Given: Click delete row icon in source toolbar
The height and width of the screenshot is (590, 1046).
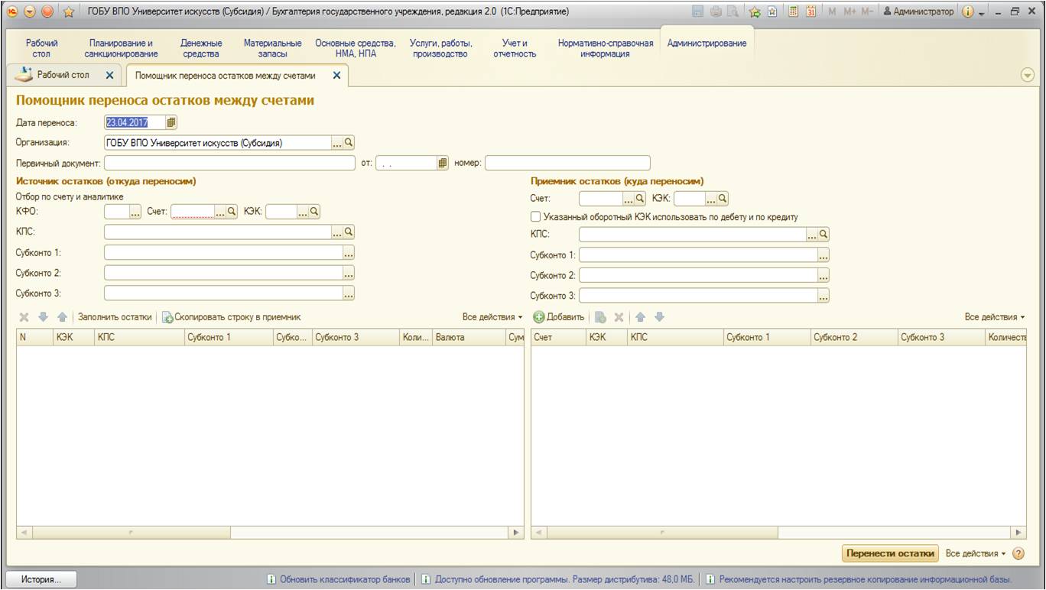Looking at the screenshot, I should point(24,316).
